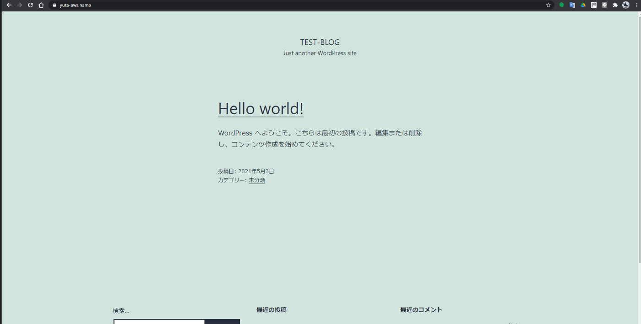Go back using the browser back arrow
This screenshot has width=641, height=324.
9,5
